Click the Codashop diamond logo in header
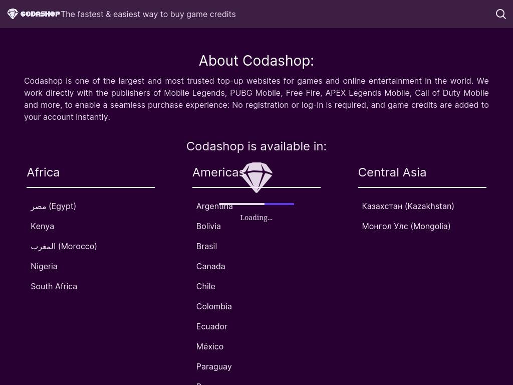Viewport: 513px width, 385px height. point(13,14)
